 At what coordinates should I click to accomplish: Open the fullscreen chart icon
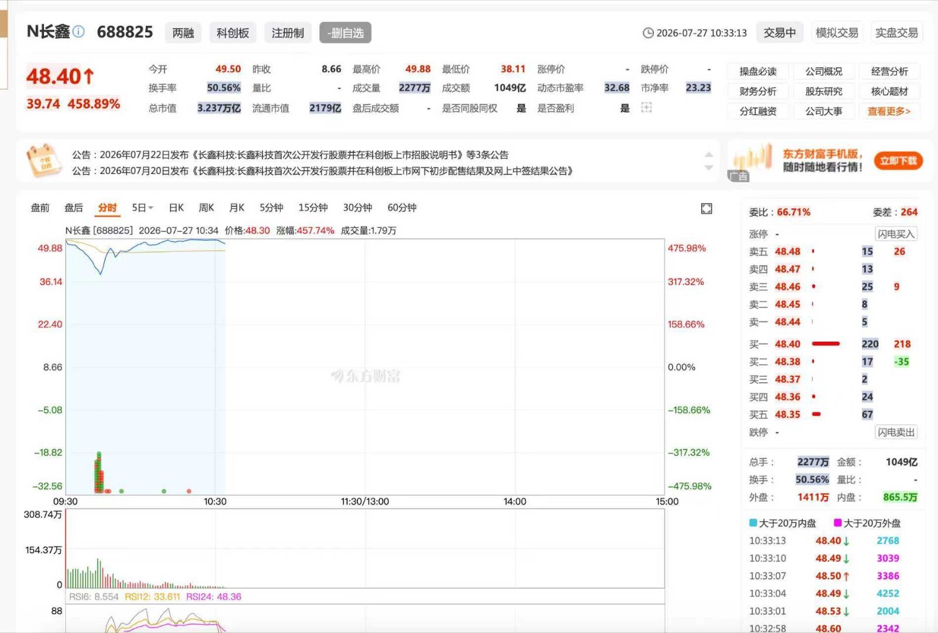[x=707, y=208]
